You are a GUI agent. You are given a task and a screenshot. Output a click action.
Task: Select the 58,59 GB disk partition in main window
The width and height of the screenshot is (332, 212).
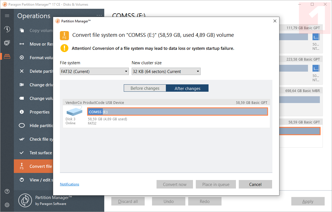pyautogui.click(x=300, y=131)
